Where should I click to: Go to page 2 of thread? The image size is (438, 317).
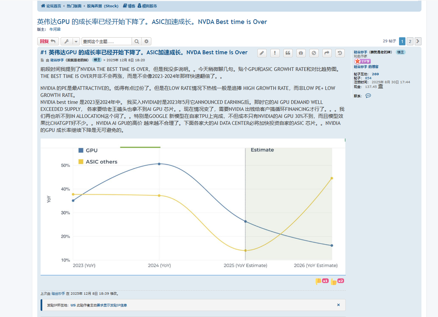pyautogui.click(x=410, y=41)
